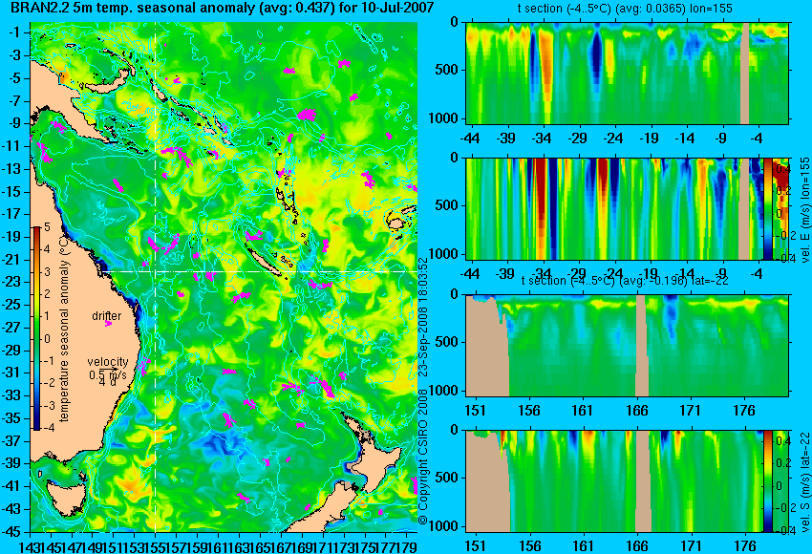Click the vel. E color bar beside lon=155 section
Viewport: 812px width, 554px height.
coord(767,208)
